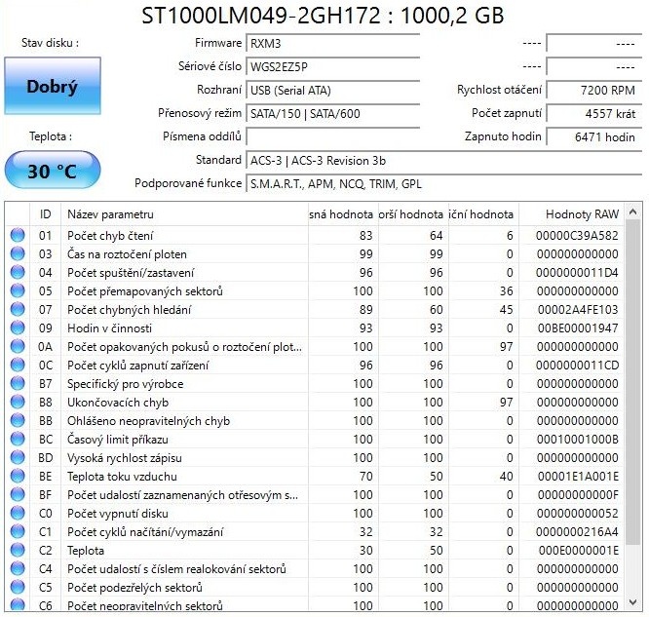Click the ID column header
Viewport: 649px width, 617px height.
point(45,214)
